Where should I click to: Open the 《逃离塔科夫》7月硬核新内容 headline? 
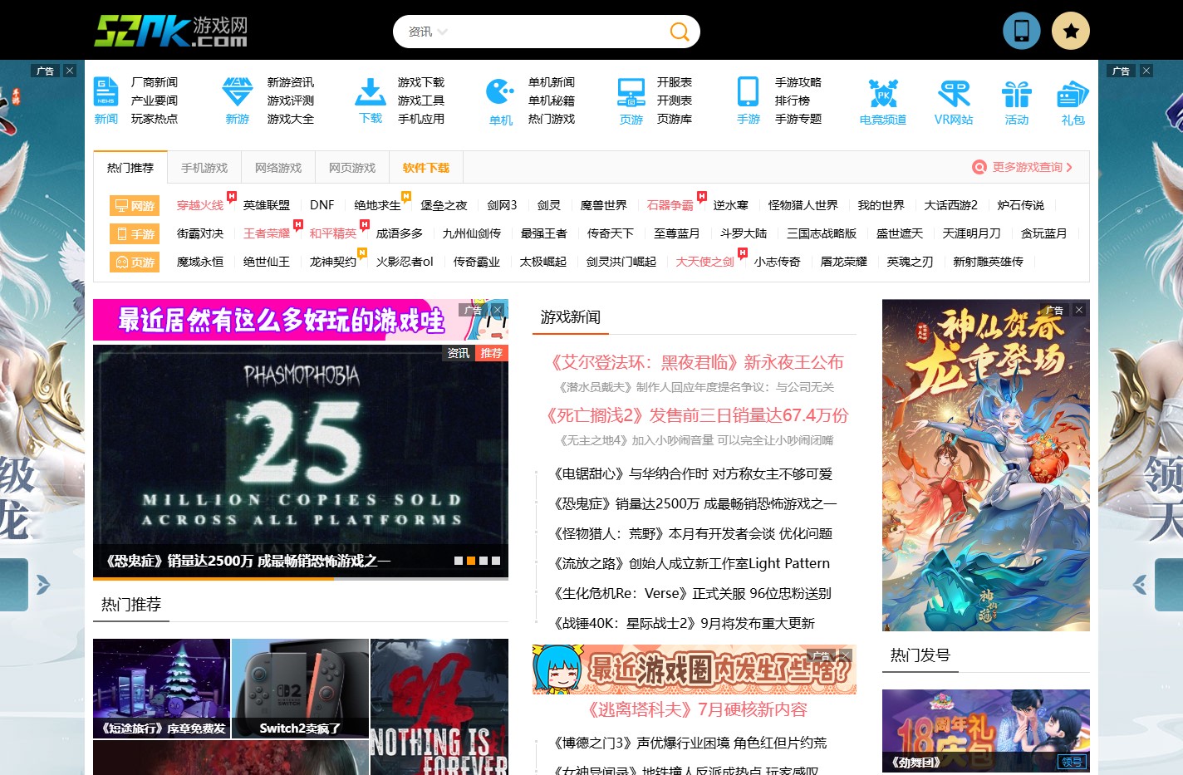tap(696, 709)
